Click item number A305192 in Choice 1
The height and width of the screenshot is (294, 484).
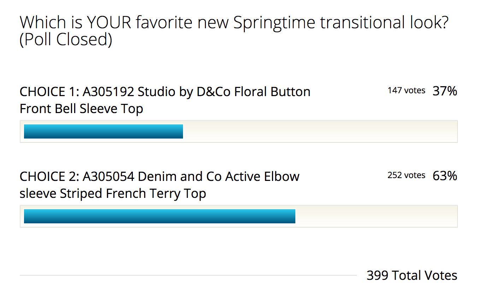[108, 92]
